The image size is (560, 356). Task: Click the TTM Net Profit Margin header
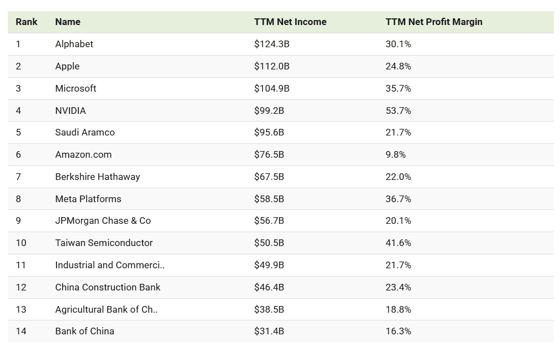[434, 22]
